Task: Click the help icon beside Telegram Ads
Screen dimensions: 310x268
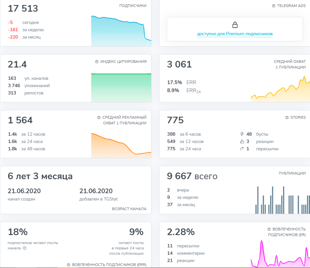Action: (274, 6)
